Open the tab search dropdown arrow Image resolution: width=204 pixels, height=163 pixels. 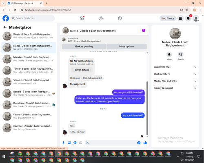tap(3, 3)
